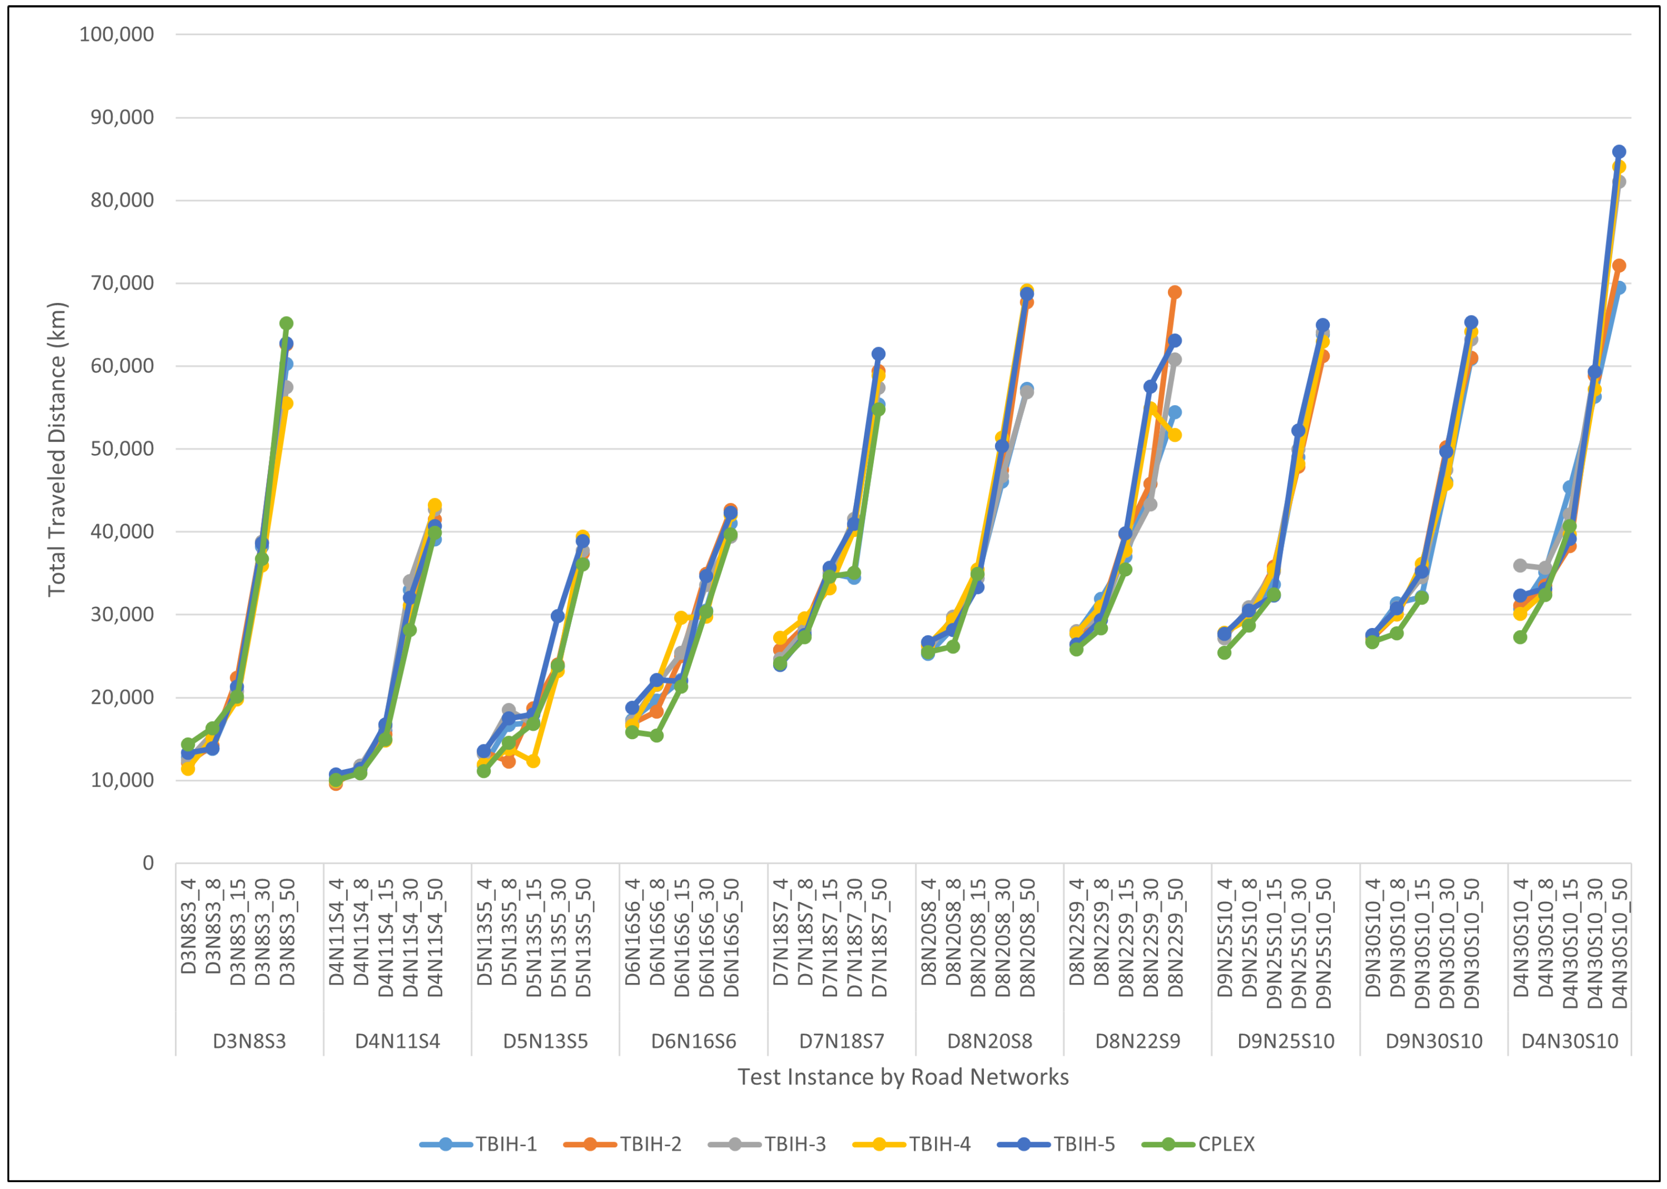Click the CPLEX legend marker
Image resolution: width=1667 pixels, height=1189 pixels.
(x=1168, y=1144)
